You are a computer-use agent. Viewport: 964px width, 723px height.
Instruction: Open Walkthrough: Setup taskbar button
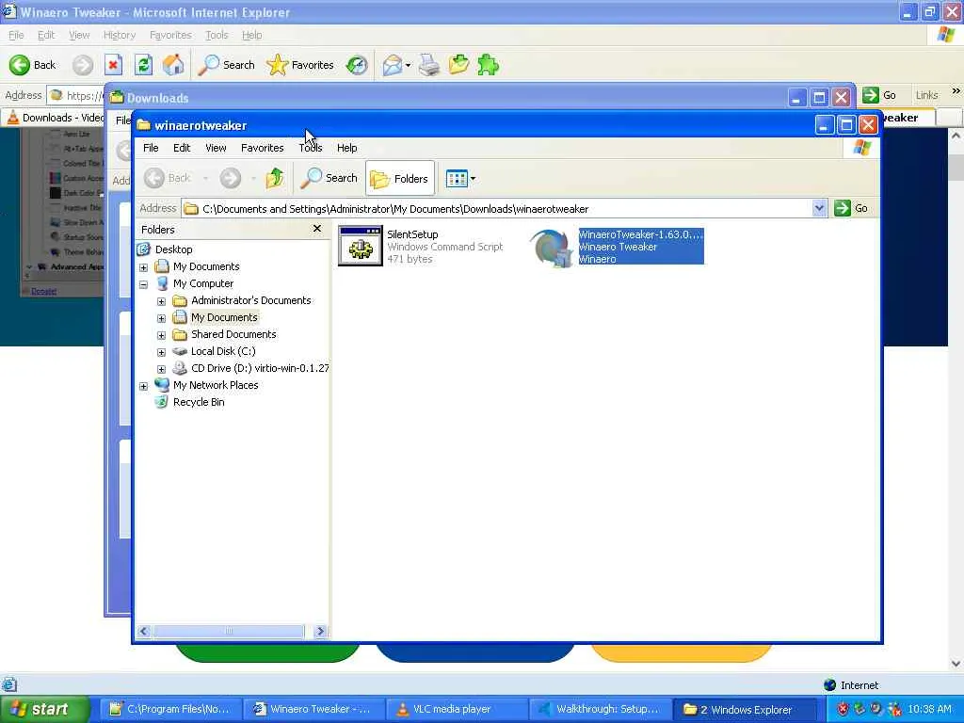[x=600, y=709]
